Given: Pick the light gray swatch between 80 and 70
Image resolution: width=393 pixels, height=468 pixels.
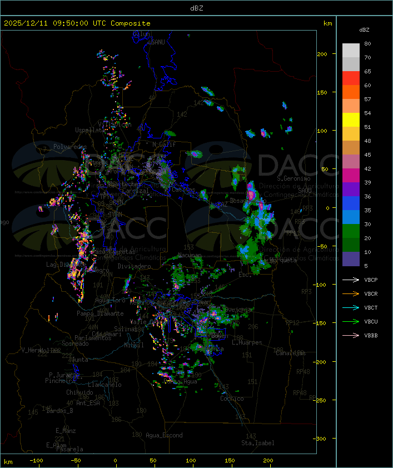Looking at the screenshot, I should coord(351,51).
